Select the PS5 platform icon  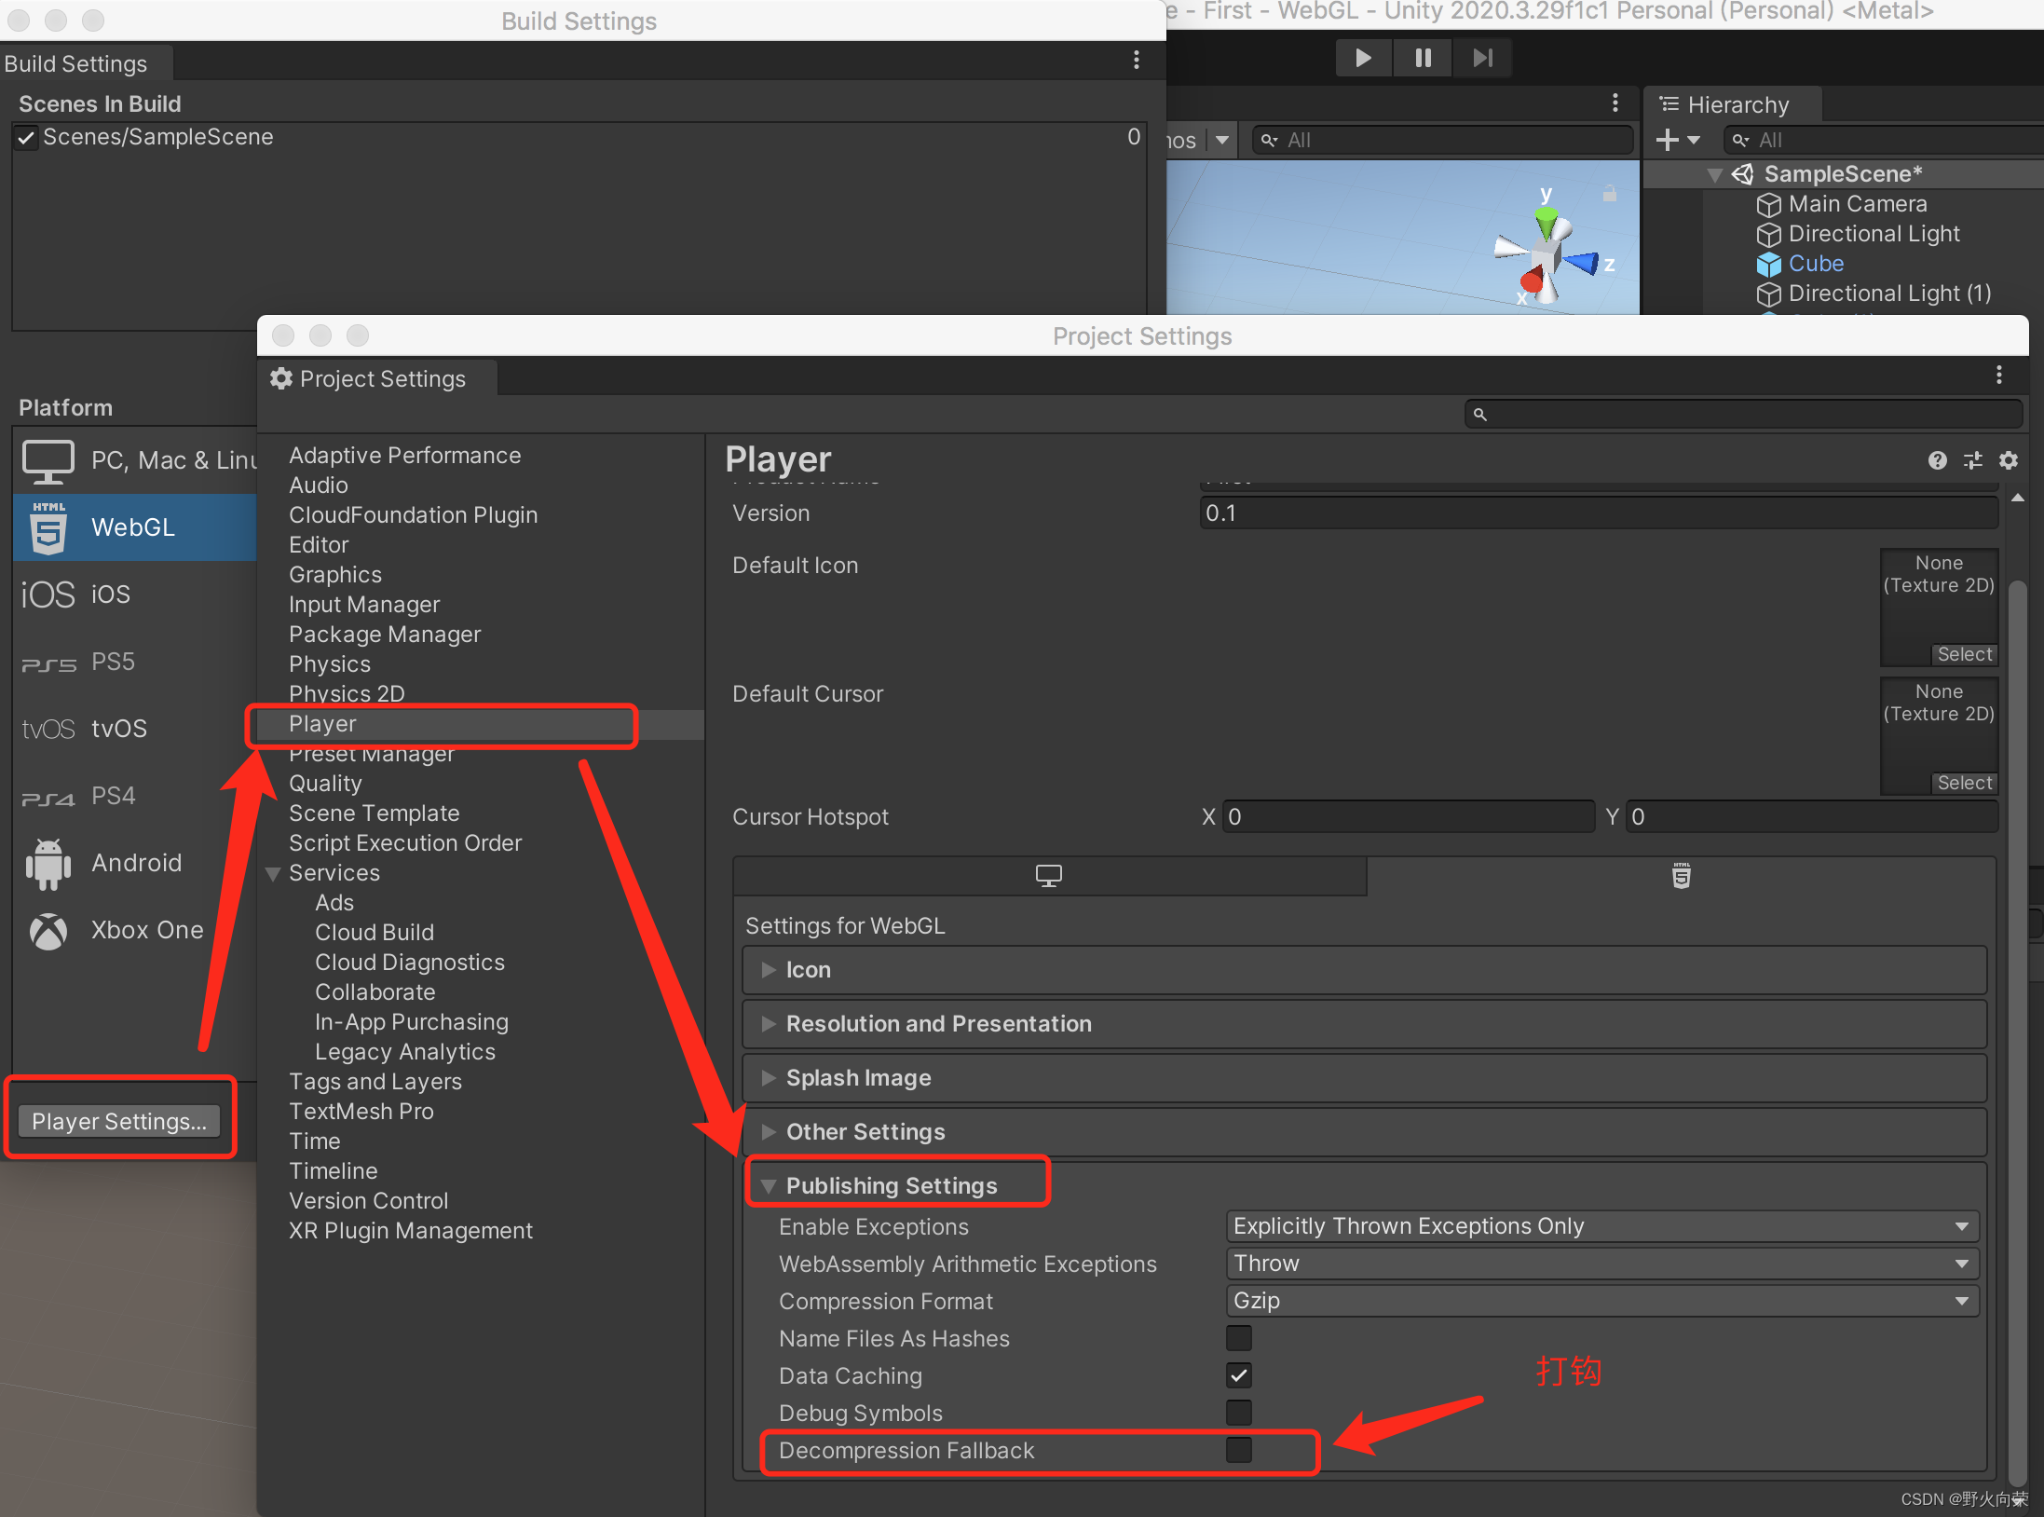[x=48, y=662]
